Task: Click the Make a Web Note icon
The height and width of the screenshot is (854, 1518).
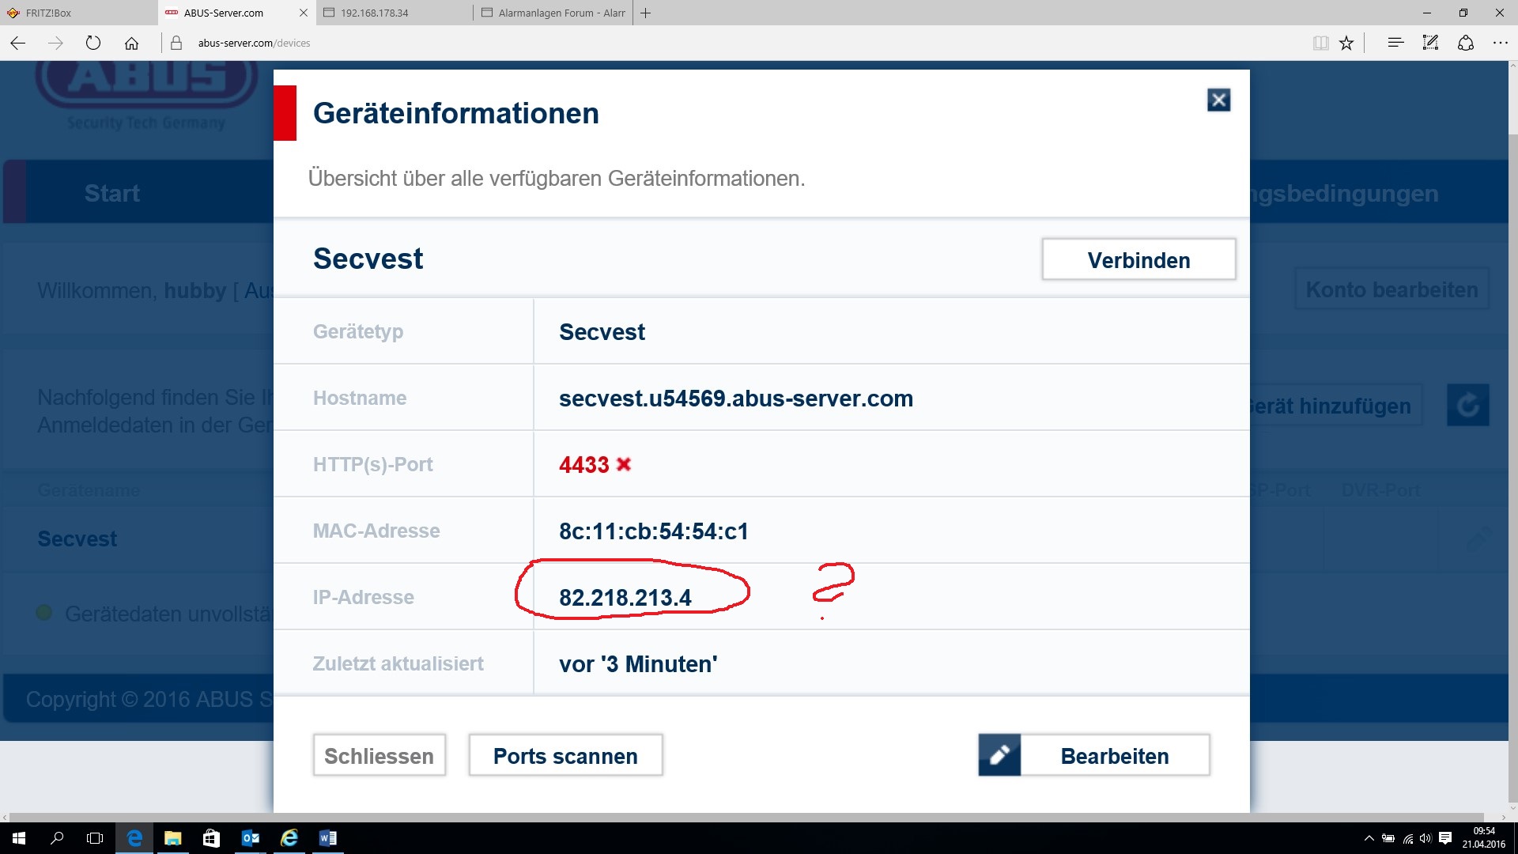Action: [1430, 43]
